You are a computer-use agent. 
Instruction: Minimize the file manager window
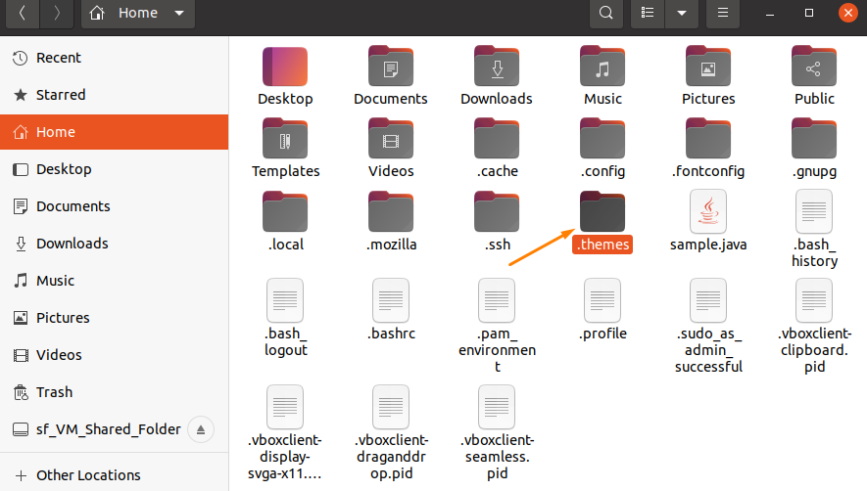769,13
